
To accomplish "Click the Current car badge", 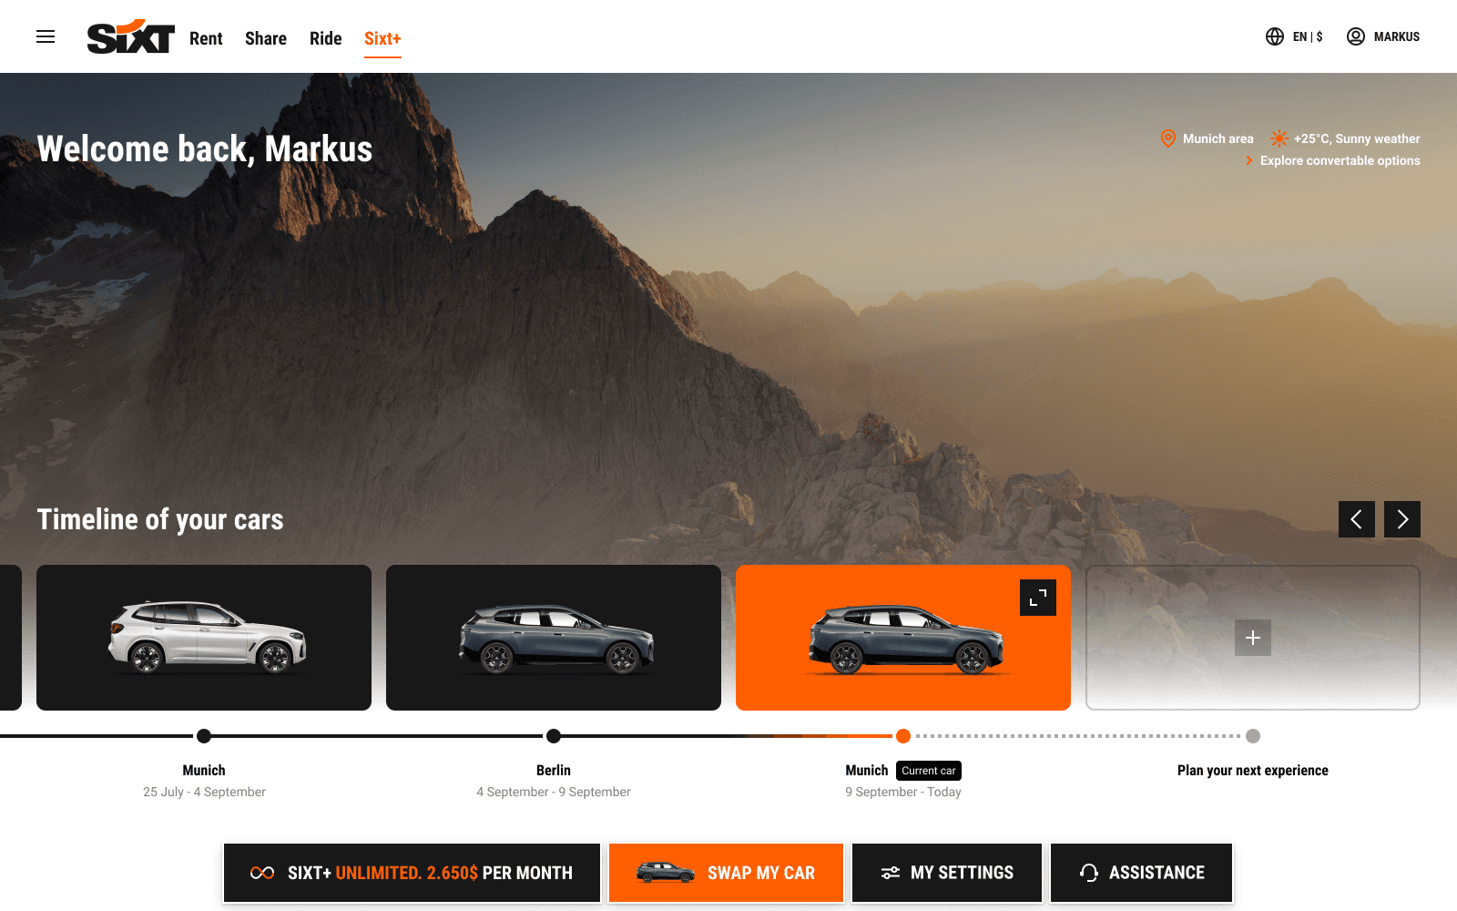I will [929, 771].
